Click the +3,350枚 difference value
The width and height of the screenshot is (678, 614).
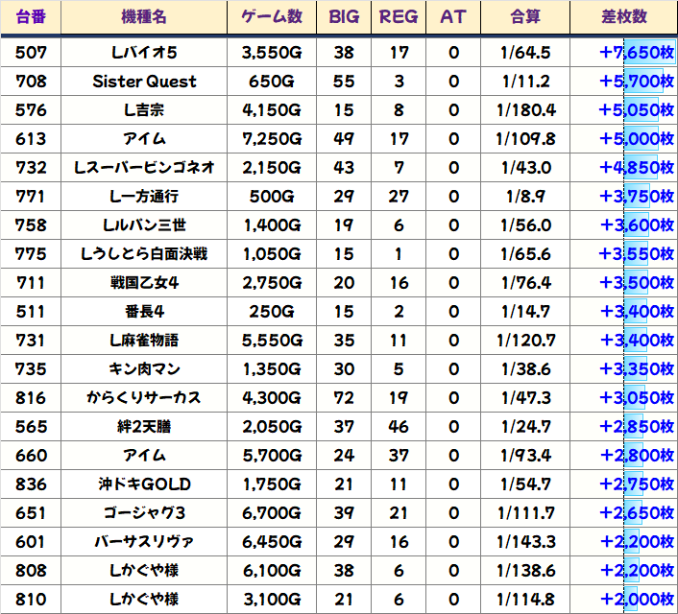click(x=637, y=369)
